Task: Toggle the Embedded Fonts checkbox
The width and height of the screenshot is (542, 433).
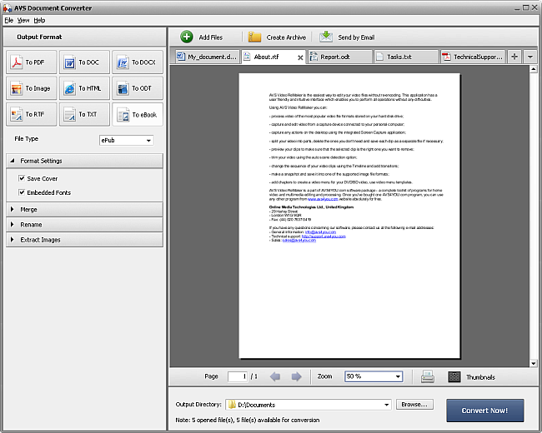Action: pos(22,192)
